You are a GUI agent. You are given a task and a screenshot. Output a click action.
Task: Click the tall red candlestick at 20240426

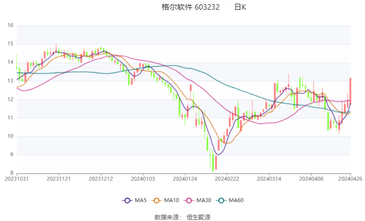(350, 90)
